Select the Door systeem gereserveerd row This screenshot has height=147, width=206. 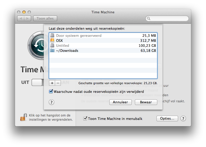pyautogui.click(x=103, y=36)
